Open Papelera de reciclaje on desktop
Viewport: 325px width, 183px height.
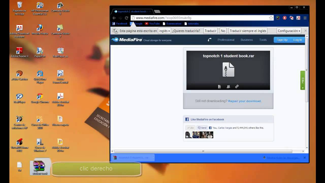[x=20, y=8]
